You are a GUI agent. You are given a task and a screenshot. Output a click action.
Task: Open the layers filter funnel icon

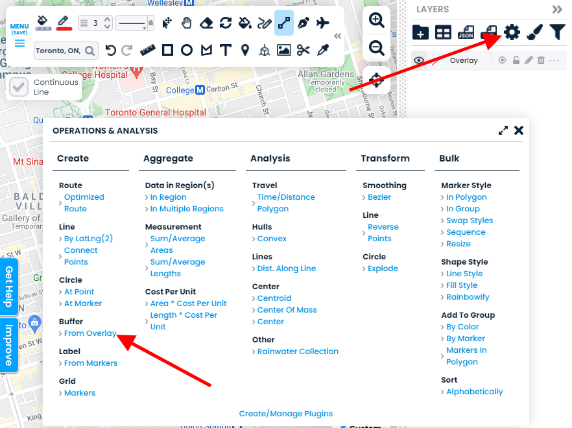(x=556, y=32)
